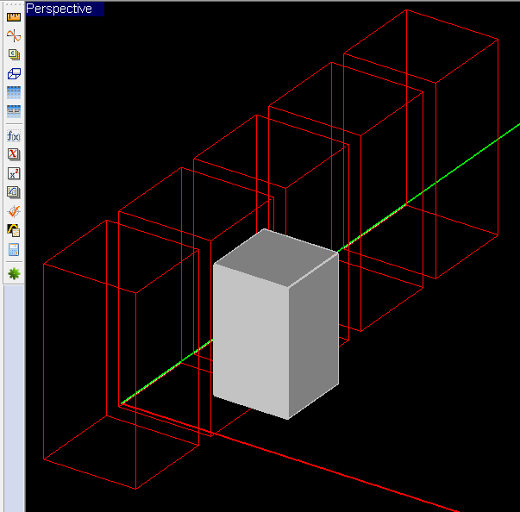Click the stacked sheets icon
The image size is (520, 512).
click(14, 53)
